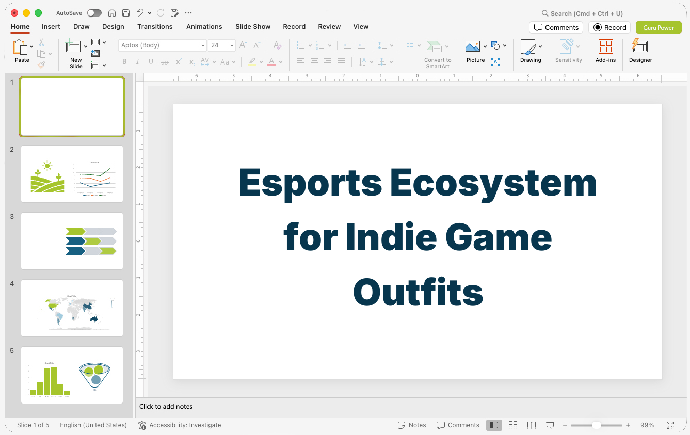
Task: Insert a Text Box
Action: [495, 62]
